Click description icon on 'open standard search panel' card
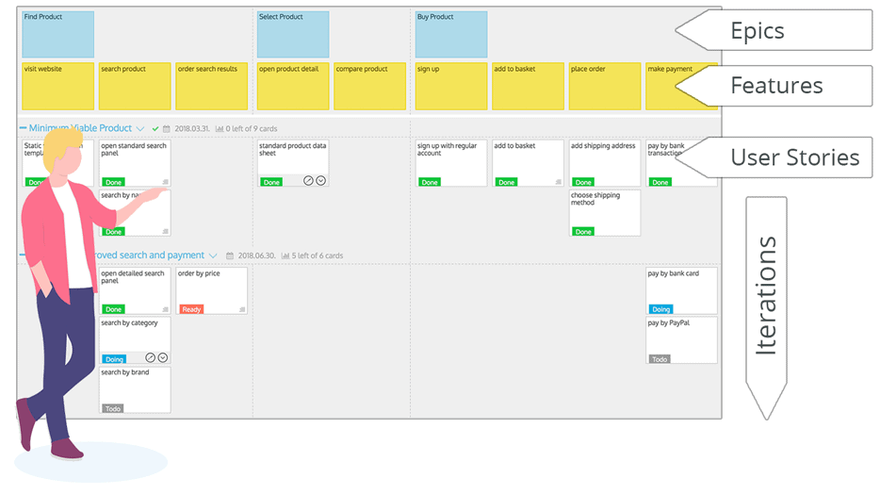The height and width of the screenshot is (495, 880). point(166,181)
